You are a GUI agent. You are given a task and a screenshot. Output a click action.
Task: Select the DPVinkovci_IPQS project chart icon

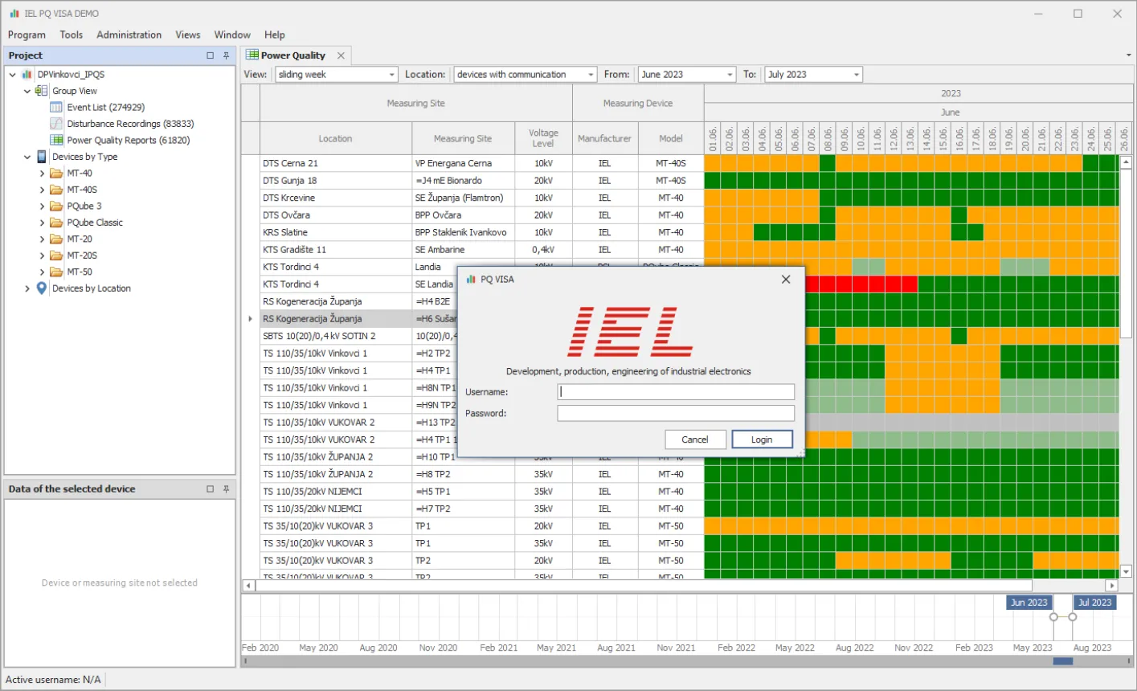click(27, 74)
